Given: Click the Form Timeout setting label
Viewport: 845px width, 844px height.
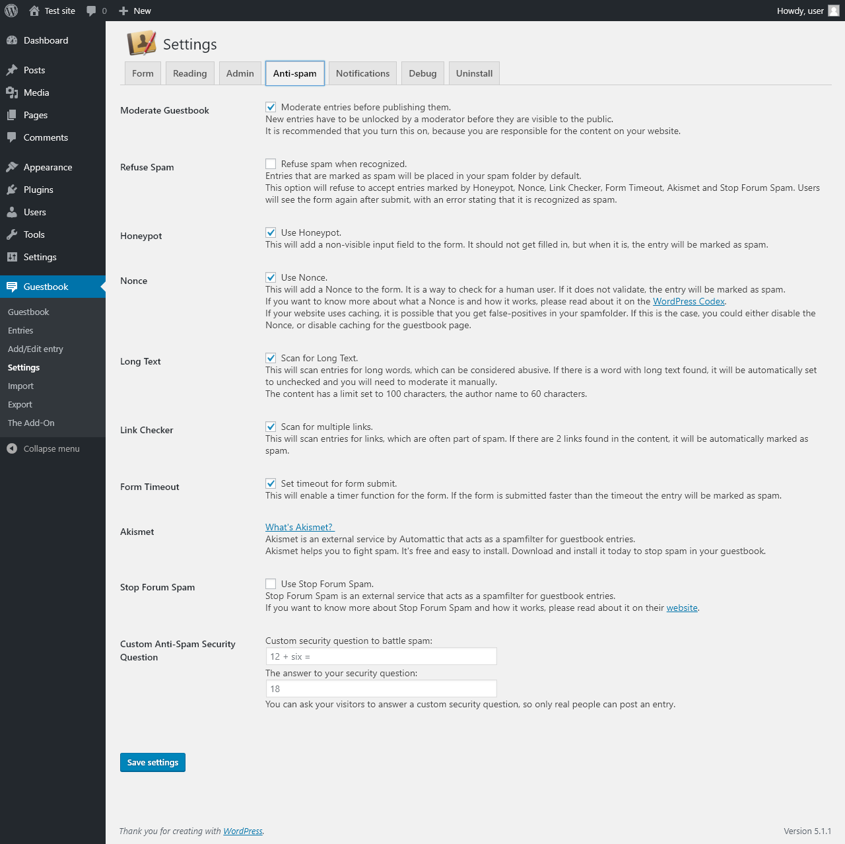Looking at the screenshot, I should [x=150, y=487].
